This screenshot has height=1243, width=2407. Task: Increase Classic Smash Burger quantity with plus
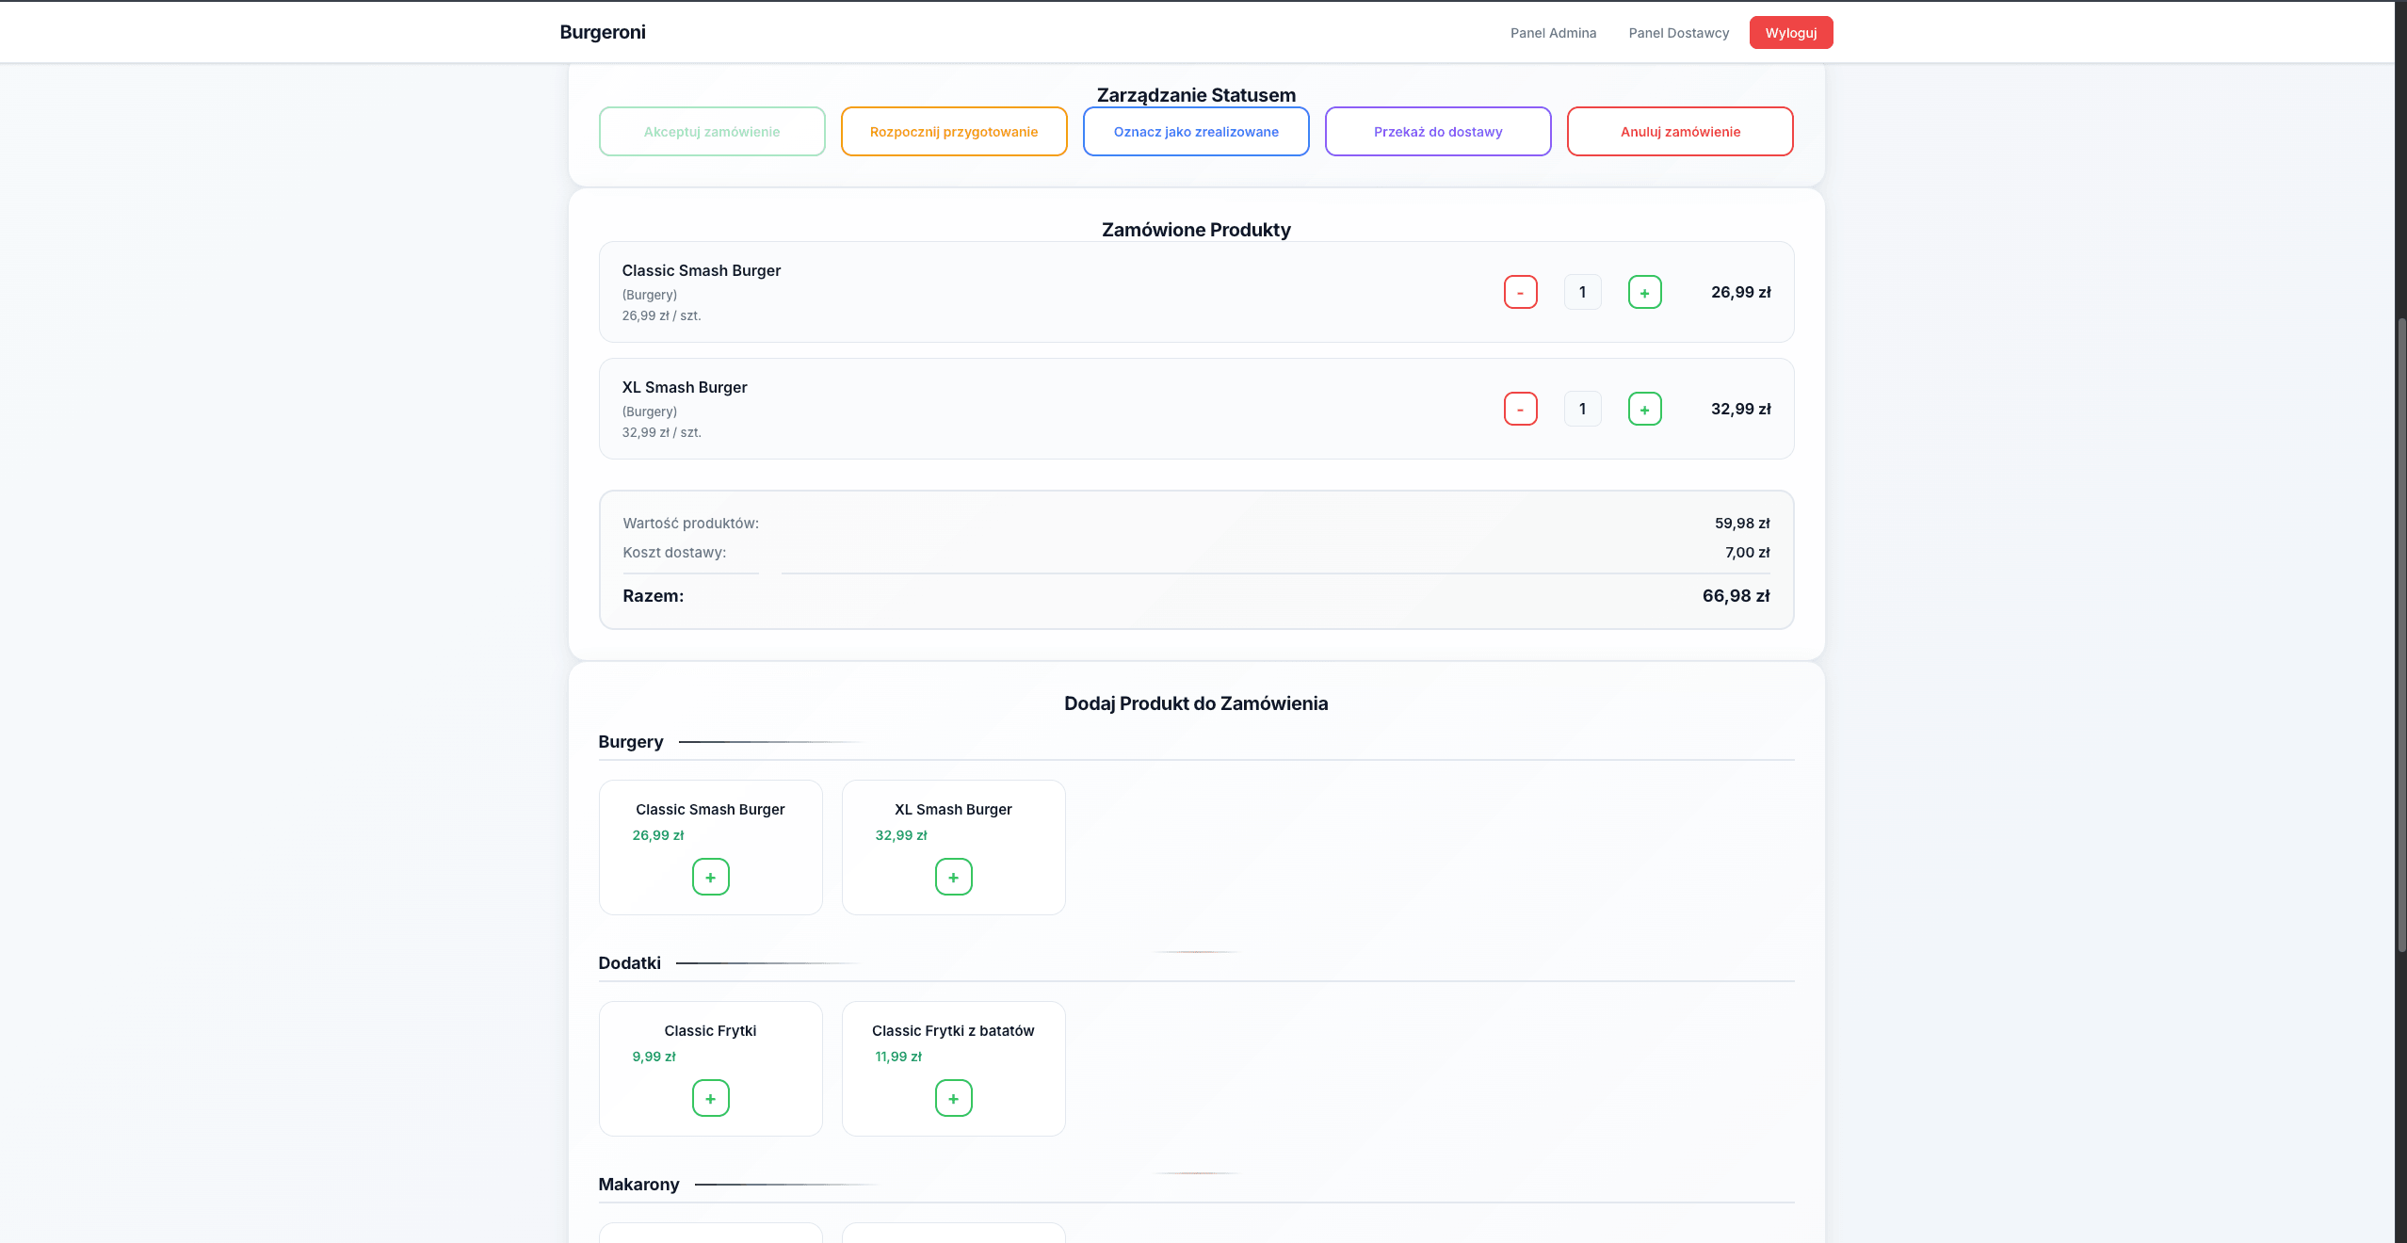click(x=1644, y=292)
